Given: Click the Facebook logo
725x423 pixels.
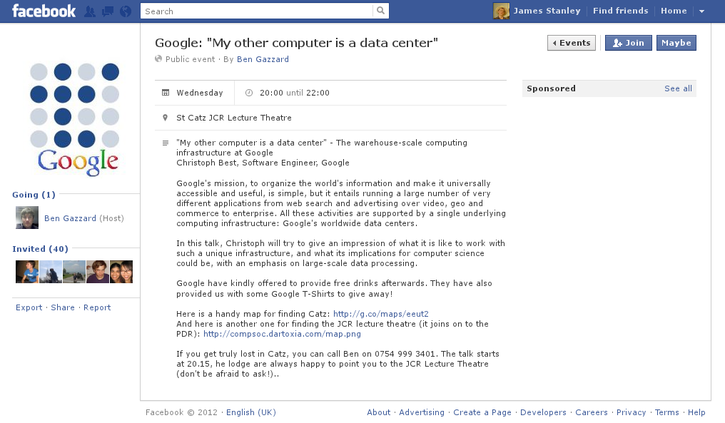Looking at the screenshot, I should pyautogui.click(x=44, y=11).
